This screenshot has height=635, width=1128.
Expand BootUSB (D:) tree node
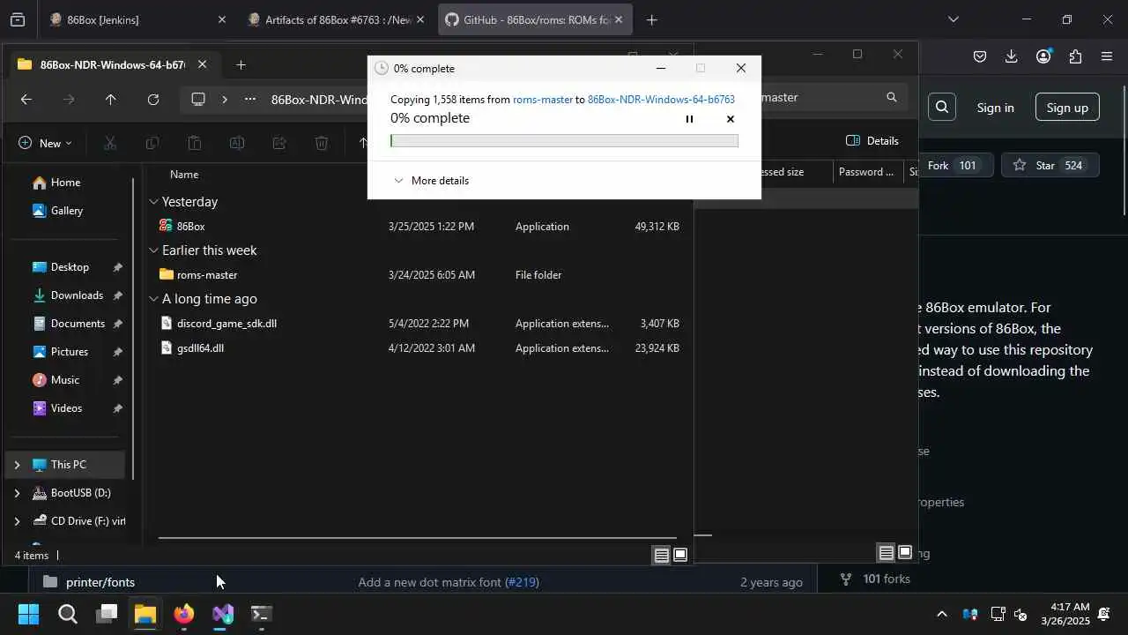17,493
